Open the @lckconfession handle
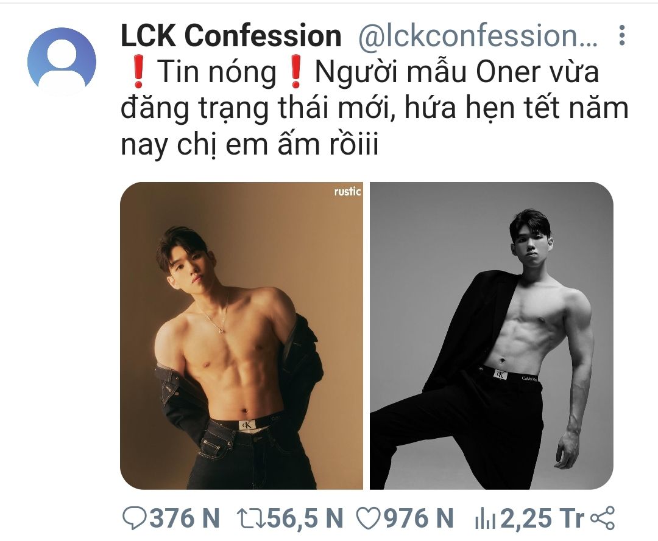This screenshot has width=658, height=541. tap(478, 36)
